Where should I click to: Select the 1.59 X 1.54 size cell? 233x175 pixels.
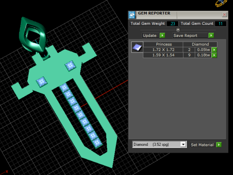163,55
